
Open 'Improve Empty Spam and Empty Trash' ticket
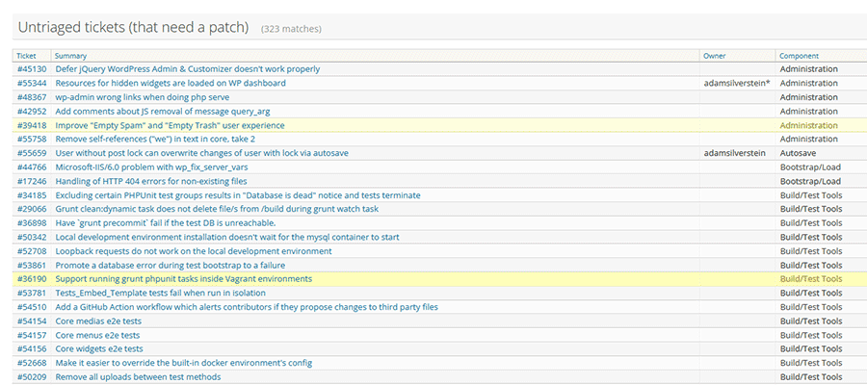(170, 125)
